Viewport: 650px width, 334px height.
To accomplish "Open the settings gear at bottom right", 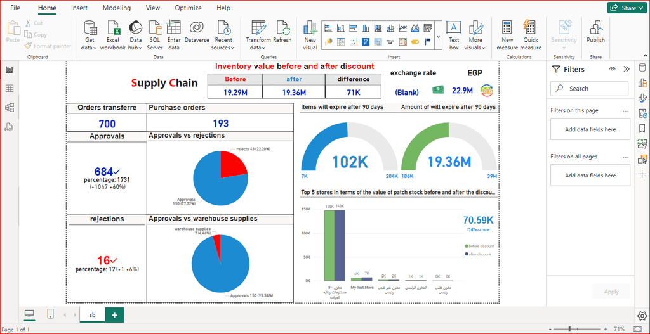I will 642,316.
